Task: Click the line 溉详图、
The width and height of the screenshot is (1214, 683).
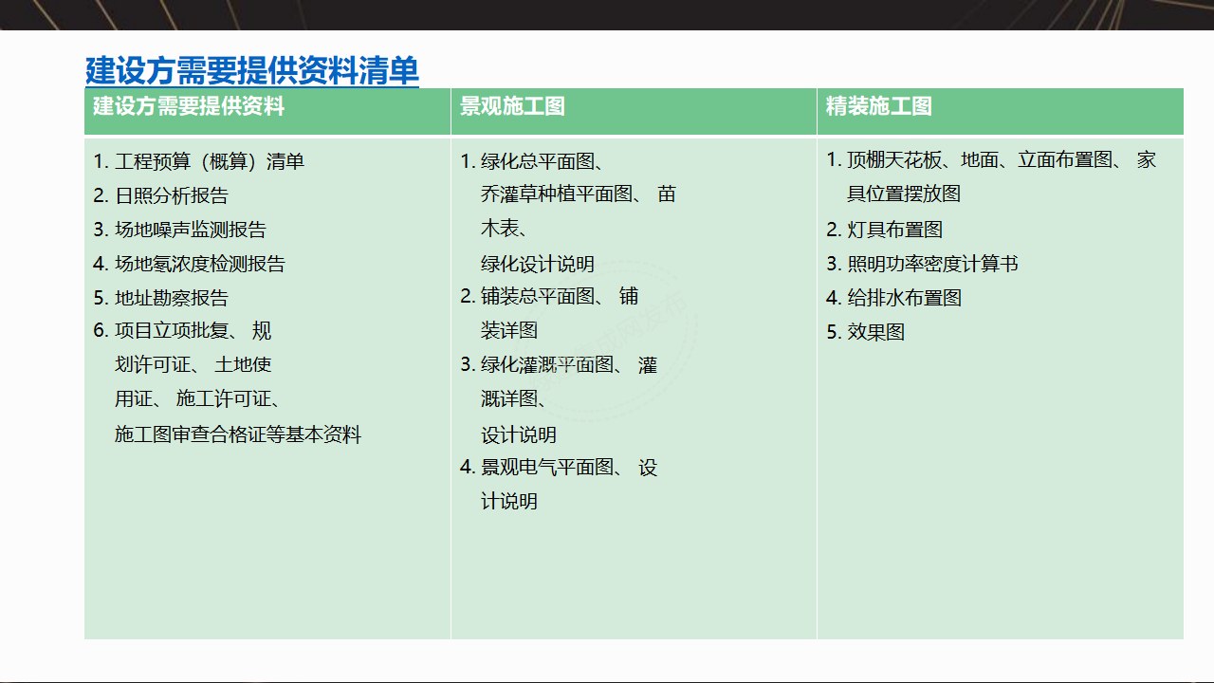Action: [514, 399]
